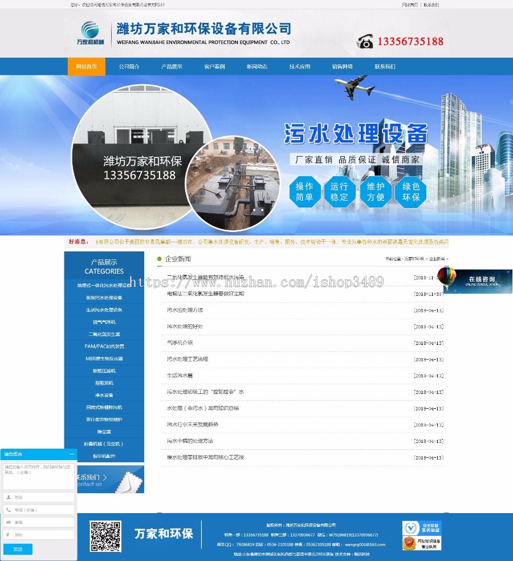Click the 邮箱 email input field
Viewport: 513px width, 561px height.
(x=39, y=522)
